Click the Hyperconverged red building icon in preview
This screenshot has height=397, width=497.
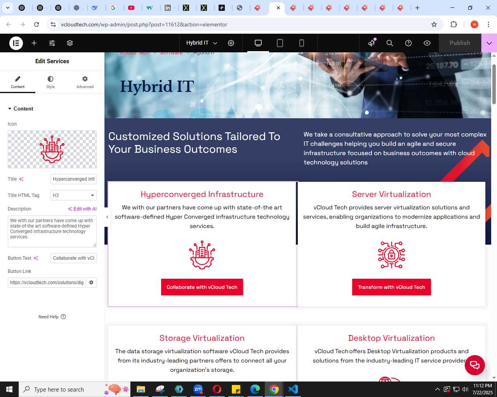202,255
